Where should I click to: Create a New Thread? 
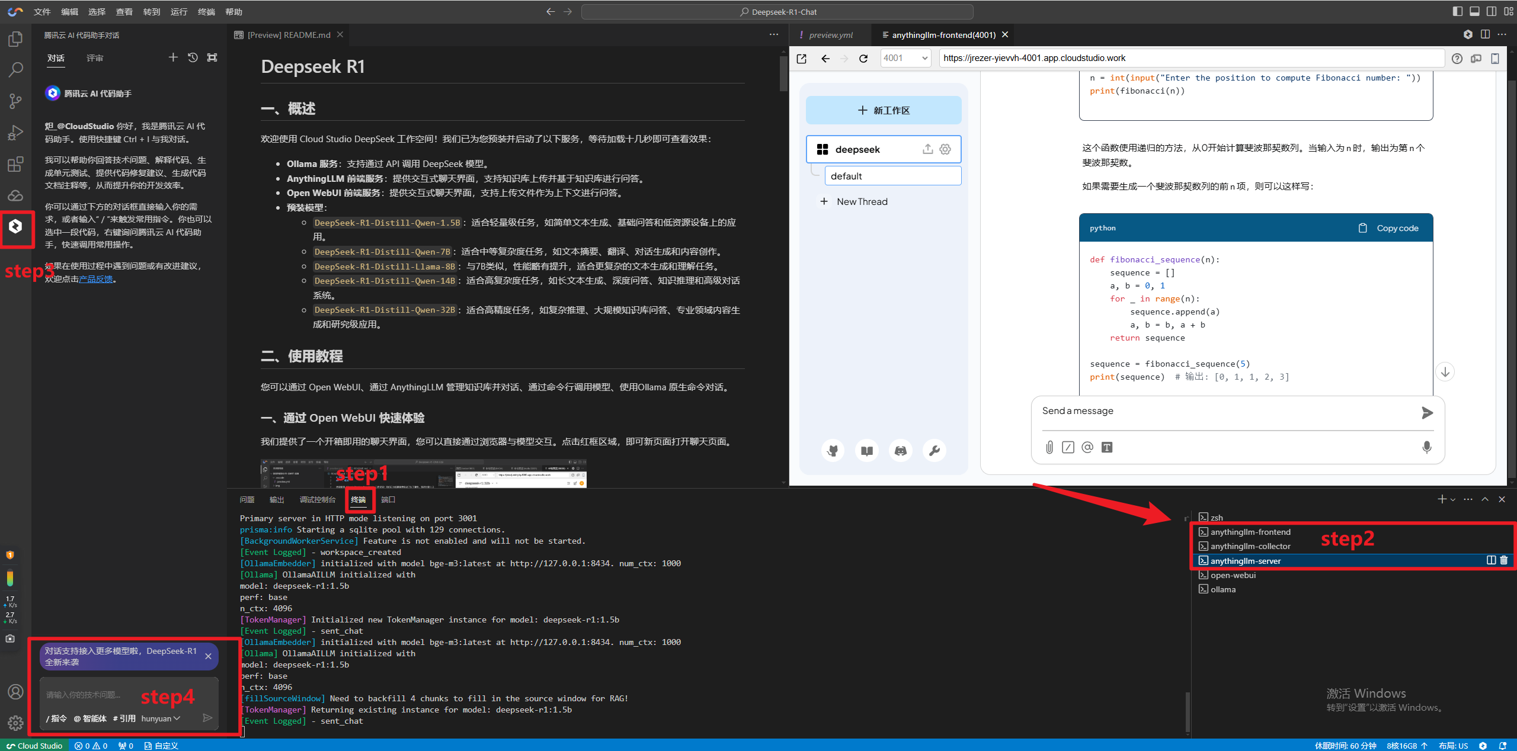[x=854, y=201]
